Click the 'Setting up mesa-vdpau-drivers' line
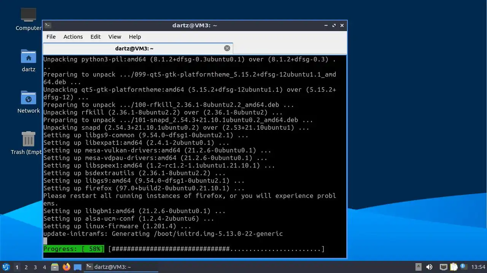 (155, 158)
